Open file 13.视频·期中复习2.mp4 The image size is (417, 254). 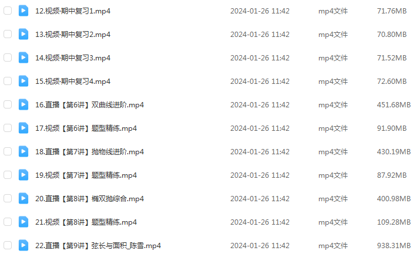[73, 35]
